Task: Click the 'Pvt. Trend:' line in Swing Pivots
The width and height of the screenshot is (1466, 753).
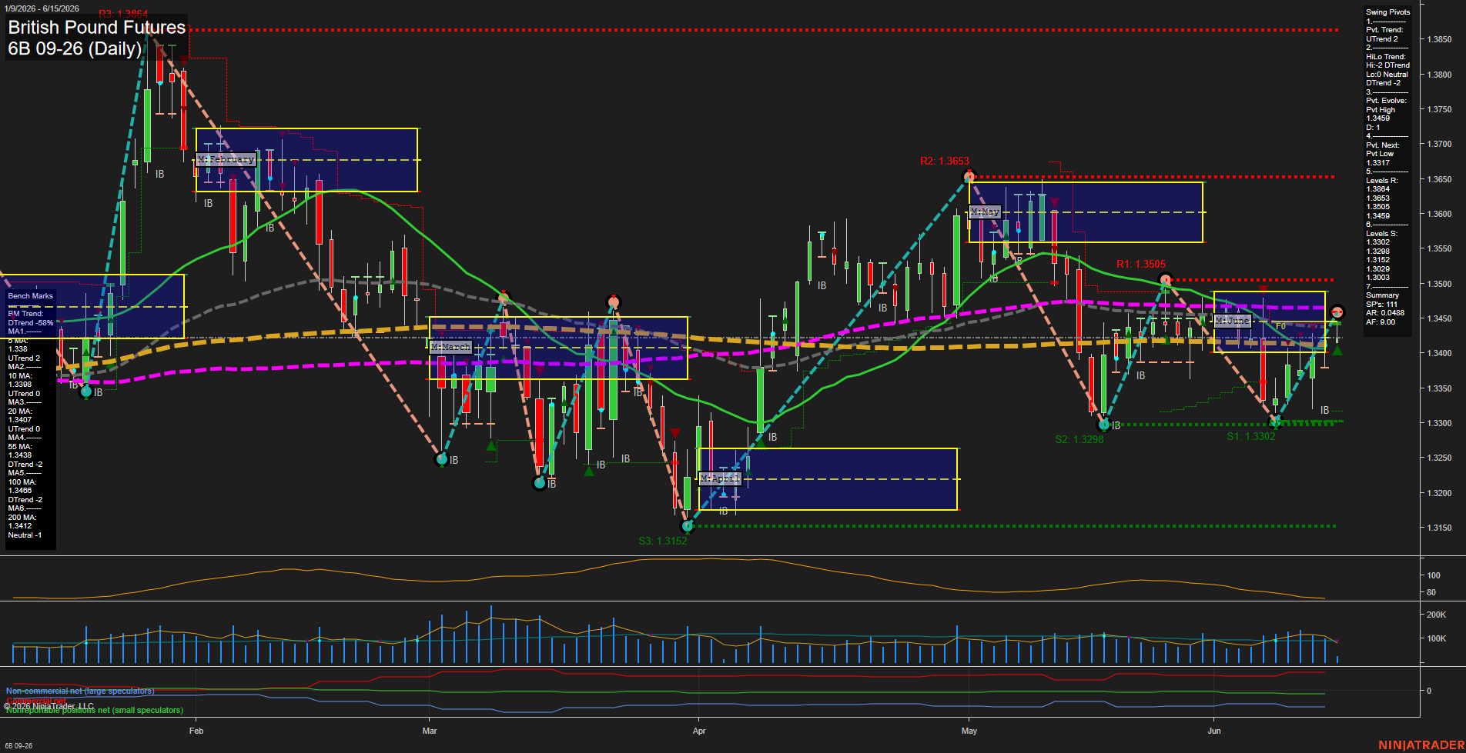Action: [1384, 30]
